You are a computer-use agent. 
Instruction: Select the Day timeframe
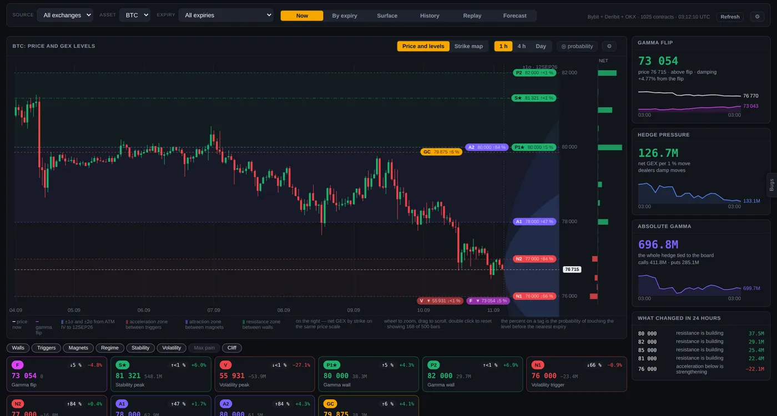point(541,46)
